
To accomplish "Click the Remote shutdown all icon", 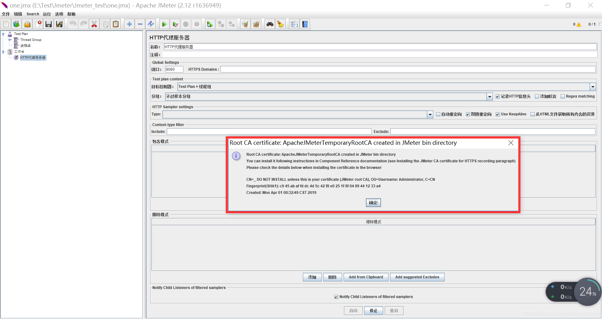I will click(x=232, y=24).
